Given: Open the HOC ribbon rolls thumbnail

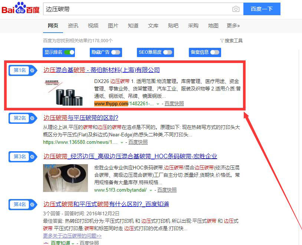Looking at the screenshot, I should 66,178.
